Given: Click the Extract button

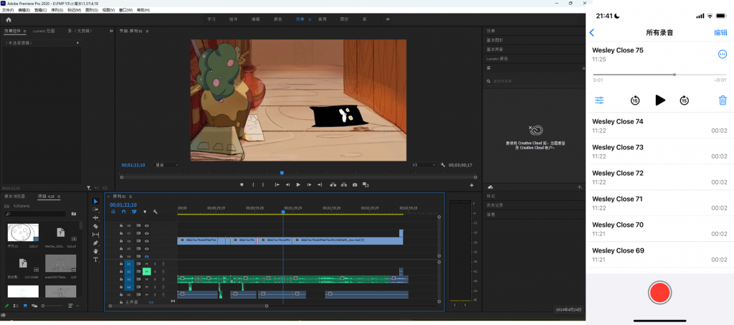Looking at the screenshot, I should coord(344,184).
